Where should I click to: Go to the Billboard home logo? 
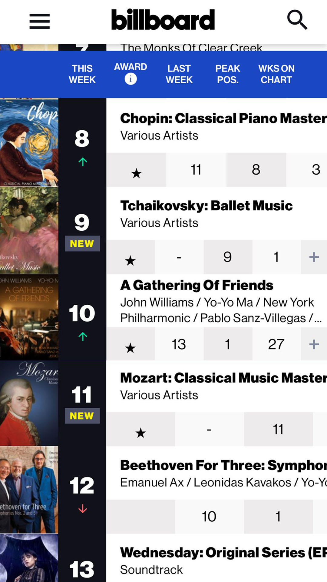point(163,20)
